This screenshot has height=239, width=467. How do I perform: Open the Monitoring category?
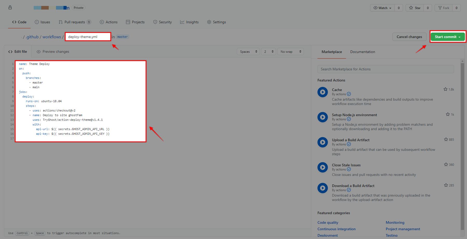tap(395, 222)
